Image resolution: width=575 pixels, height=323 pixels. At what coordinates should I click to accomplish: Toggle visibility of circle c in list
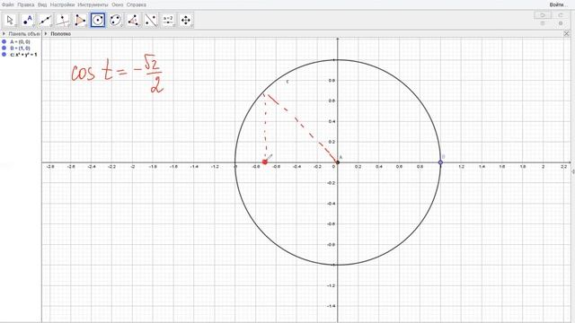tap(4, 54)
